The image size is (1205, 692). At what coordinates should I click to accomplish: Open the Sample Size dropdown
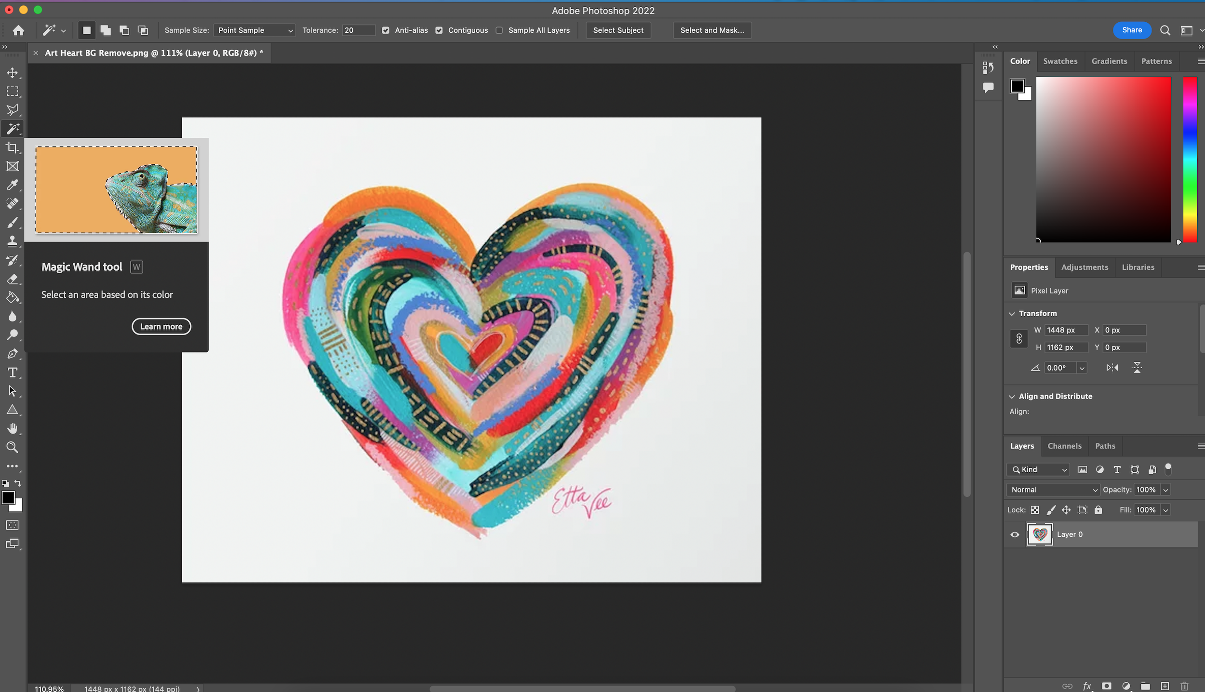pos(254,30)
